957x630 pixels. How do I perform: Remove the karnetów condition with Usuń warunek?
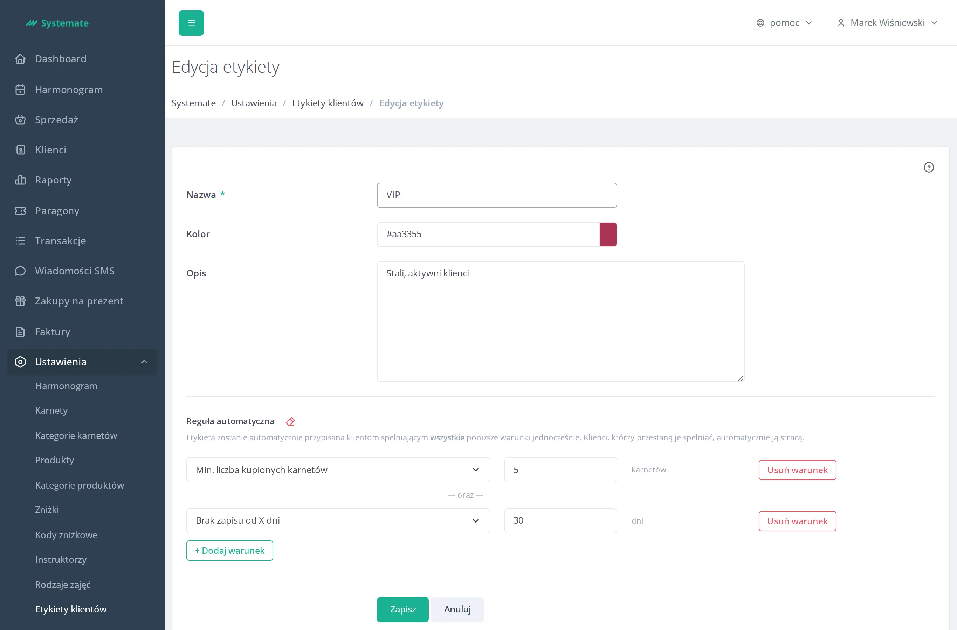point(797,470)
